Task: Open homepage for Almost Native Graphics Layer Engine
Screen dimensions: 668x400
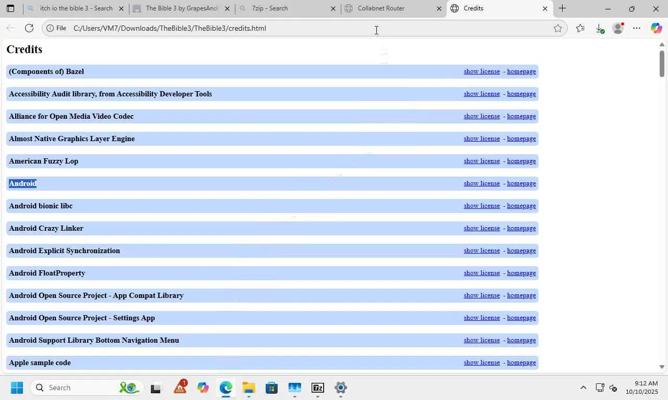Action: (521, 139)
